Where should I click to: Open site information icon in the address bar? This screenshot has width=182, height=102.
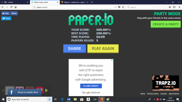click(x=34, y=7)
